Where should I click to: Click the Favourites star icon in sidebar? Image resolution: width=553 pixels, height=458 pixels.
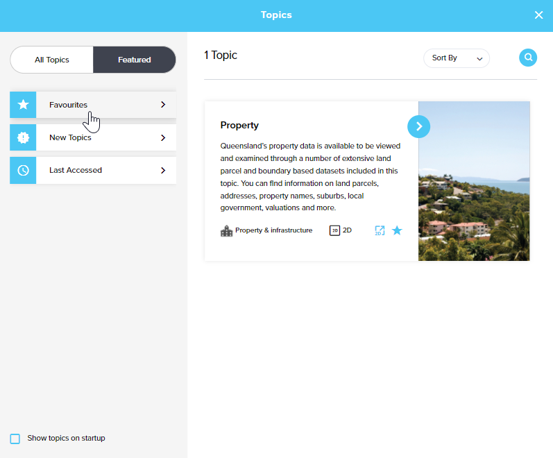coord(23,105)
